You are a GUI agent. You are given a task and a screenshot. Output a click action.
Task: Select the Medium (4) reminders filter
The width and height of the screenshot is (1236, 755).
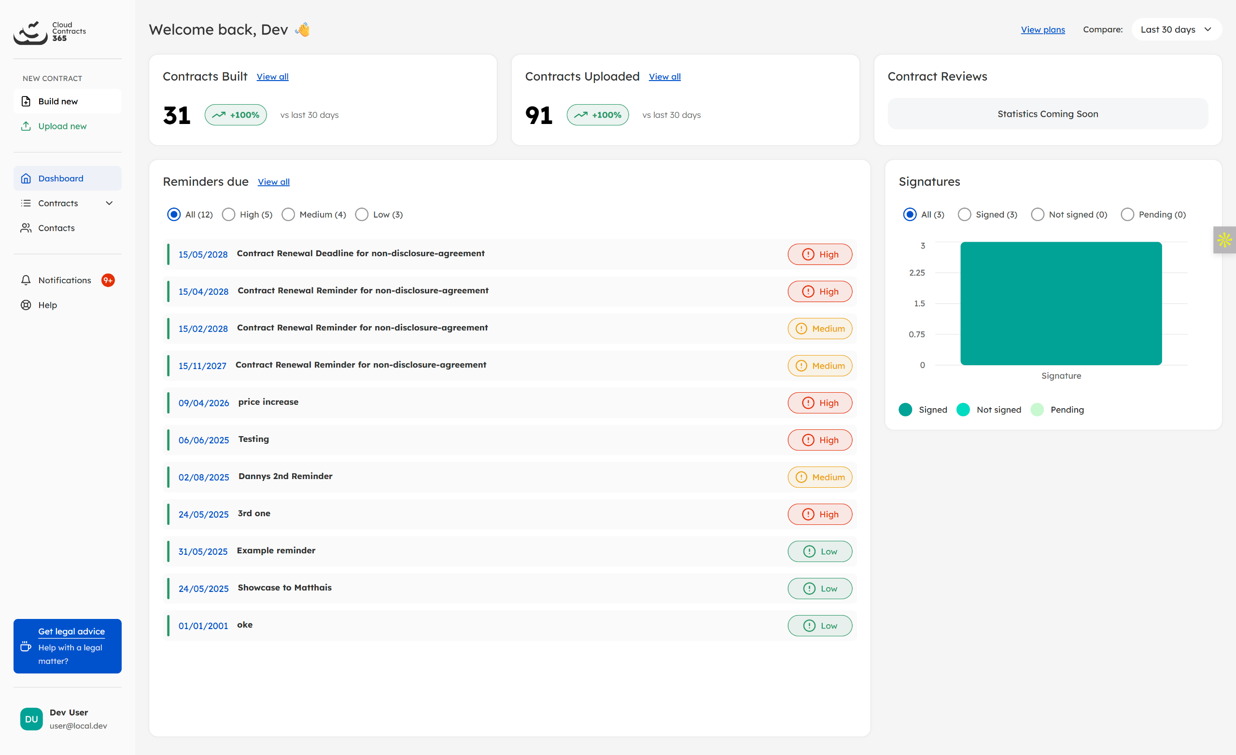[288, 215]
